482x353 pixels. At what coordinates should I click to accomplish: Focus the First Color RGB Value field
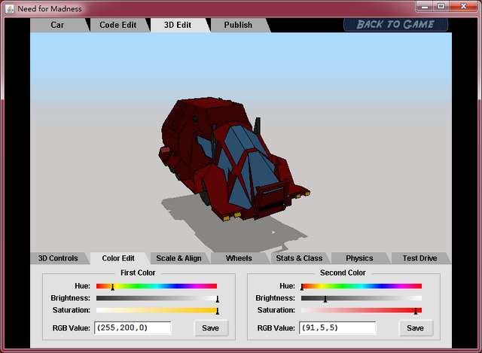tap(133, 328)
